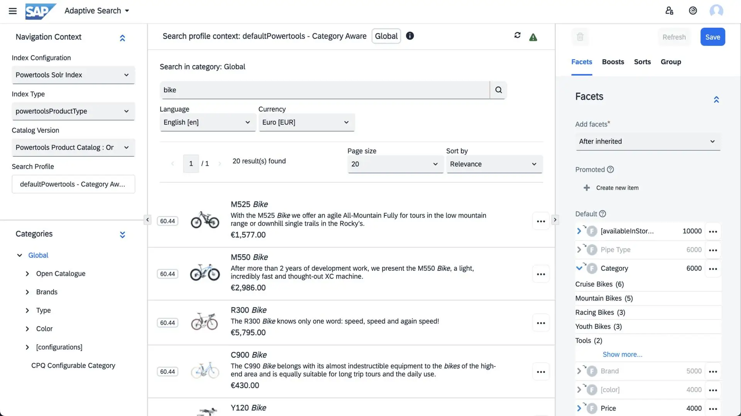
Task: Expand the Pipe Type facet
Action: pos(579,250)
